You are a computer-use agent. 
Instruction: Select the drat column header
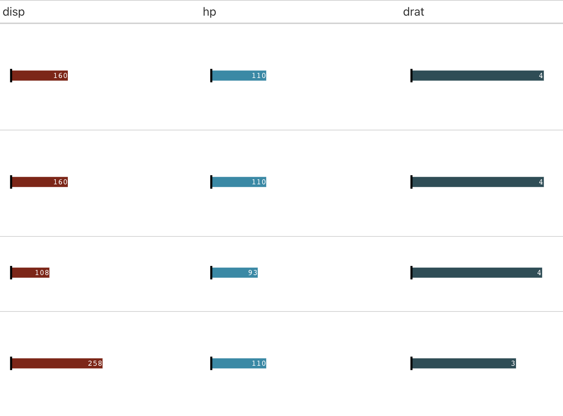click(413, 12)
